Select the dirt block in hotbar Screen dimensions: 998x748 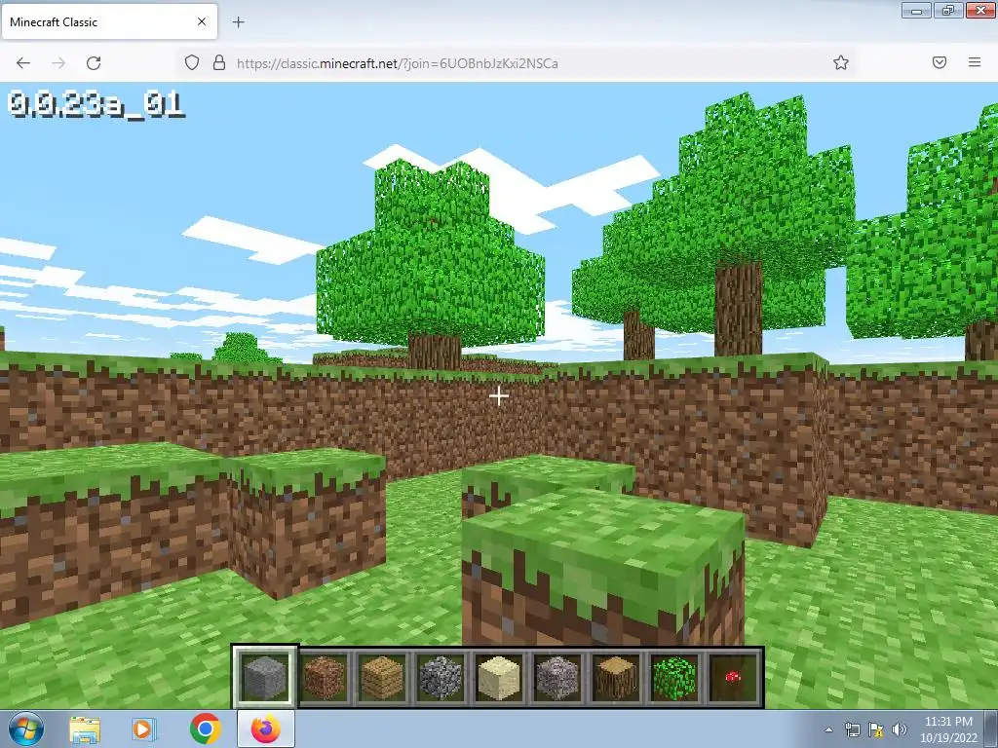(x=324, y=677)
